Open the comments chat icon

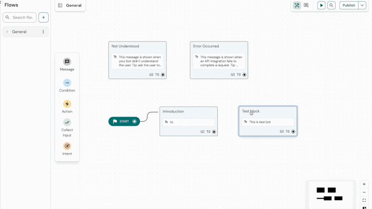306,6
